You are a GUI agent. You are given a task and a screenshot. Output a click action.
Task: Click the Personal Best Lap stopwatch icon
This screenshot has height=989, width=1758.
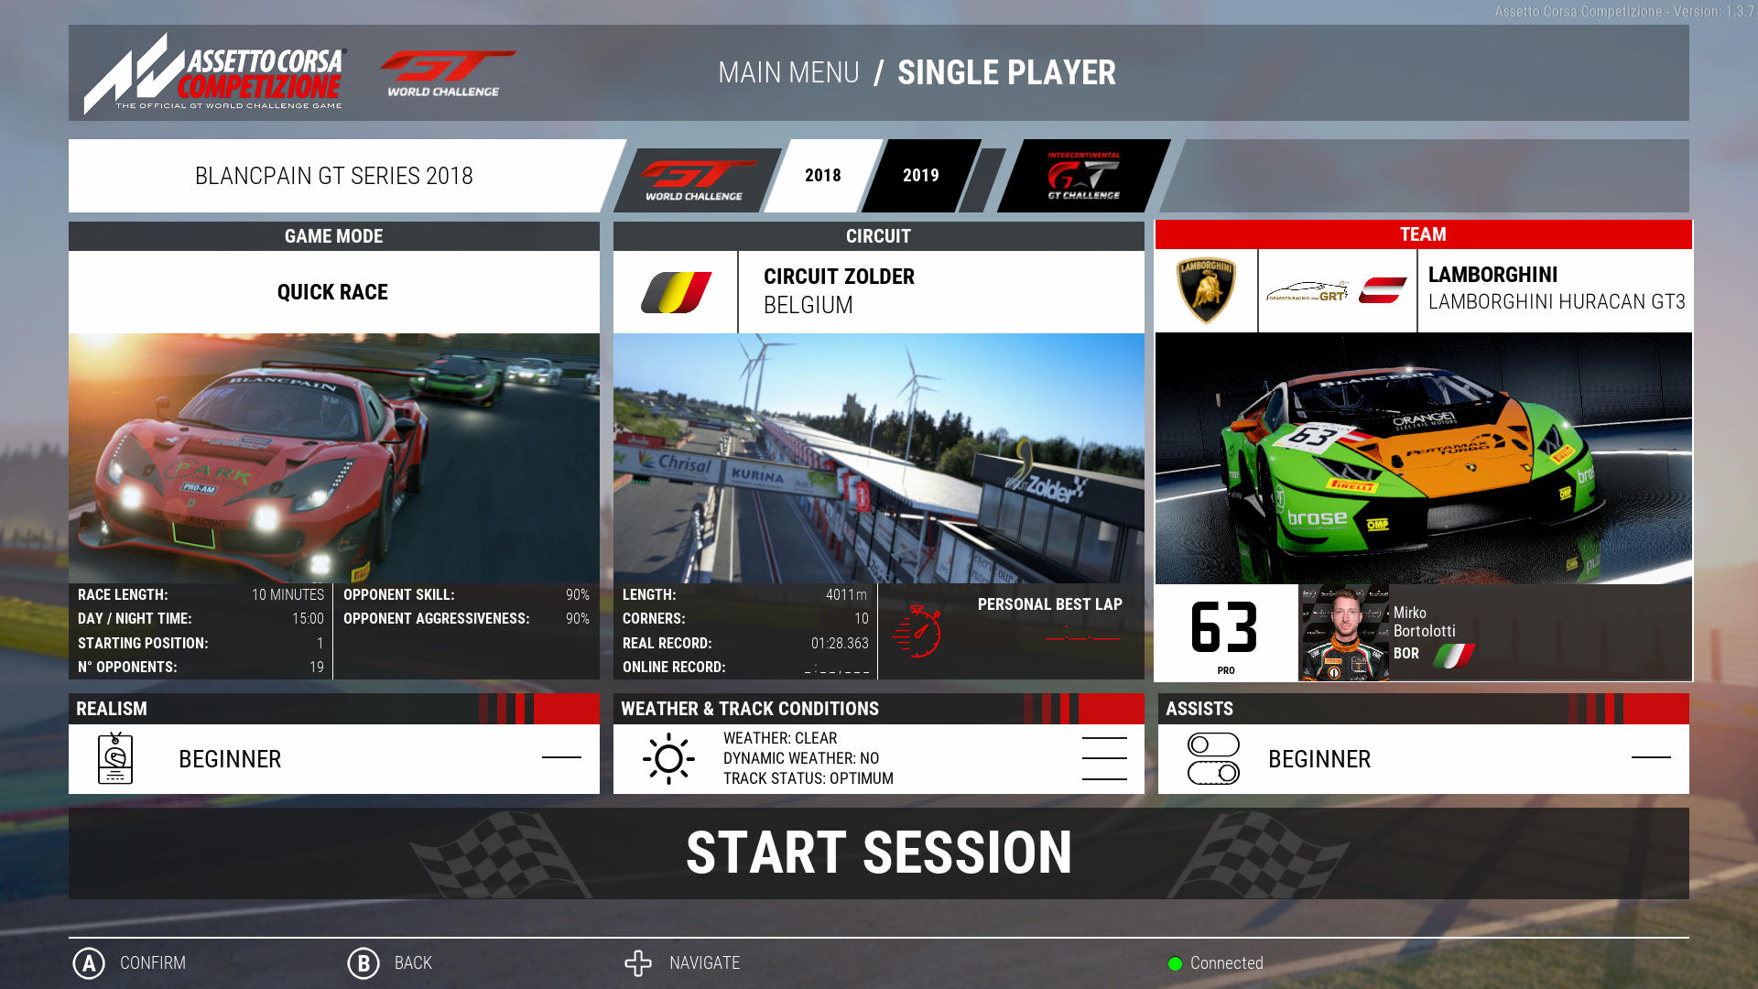(x=921, y=628)
